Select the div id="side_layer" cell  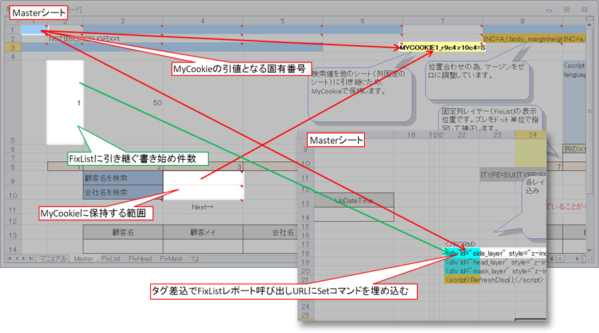462,253
